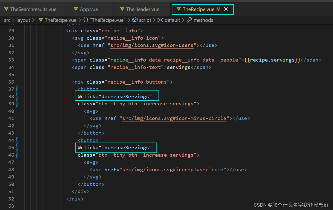Screen dimensions: 333x210
Task: Click line number 29 in gutter
Action: point(11,31)
